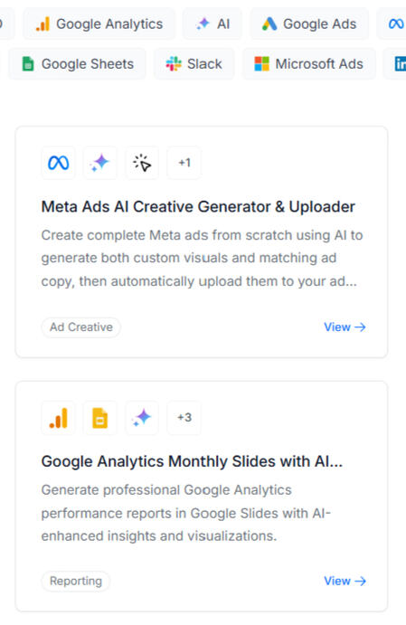The height and width of the screenshot is (625, 406).
Task: Click Google Analytics bar chart icon on second card
Action: tap(58, 418)
